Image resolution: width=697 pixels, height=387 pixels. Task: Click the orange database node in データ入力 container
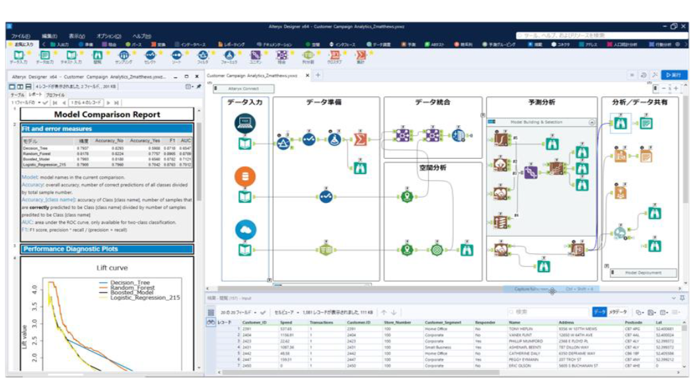[x=245, y=176]
